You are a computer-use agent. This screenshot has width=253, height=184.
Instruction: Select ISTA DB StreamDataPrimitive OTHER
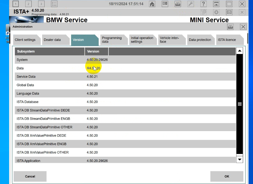pos(44,127)
